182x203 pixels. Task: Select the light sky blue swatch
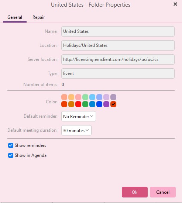click(92, 97)
